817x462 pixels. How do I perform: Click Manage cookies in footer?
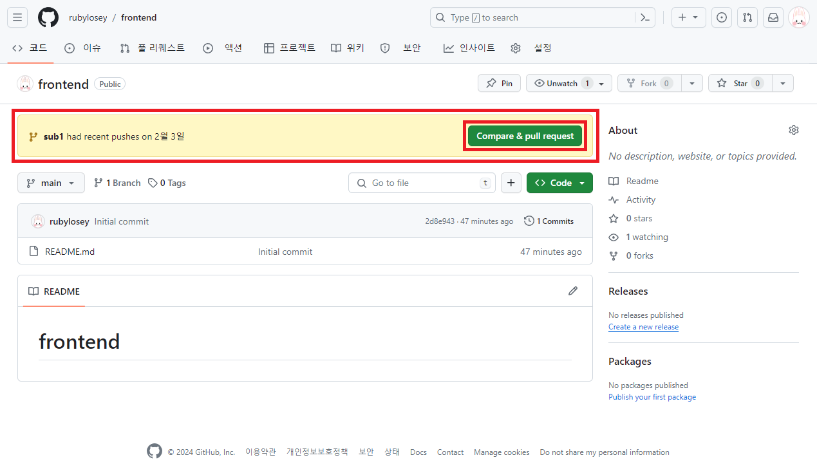[x=502, y=452]
